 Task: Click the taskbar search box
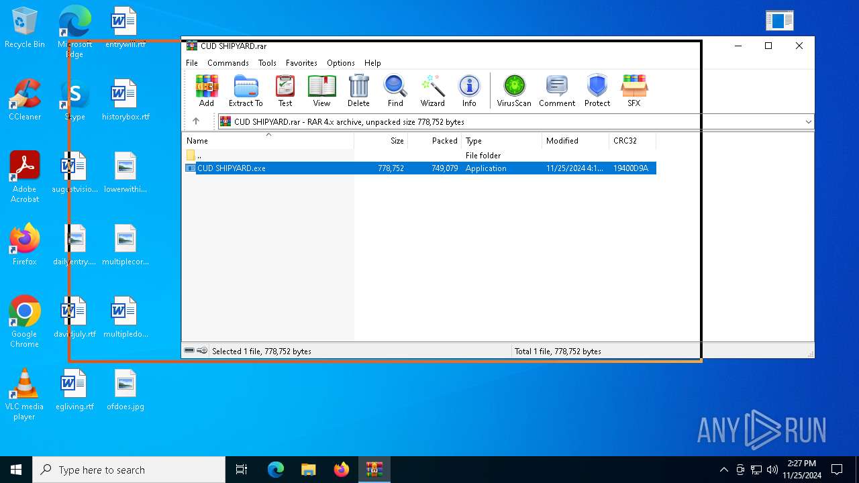(x=129, y=470)
